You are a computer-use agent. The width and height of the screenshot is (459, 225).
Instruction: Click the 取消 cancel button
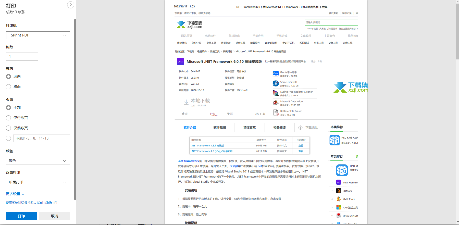(55, 216)
